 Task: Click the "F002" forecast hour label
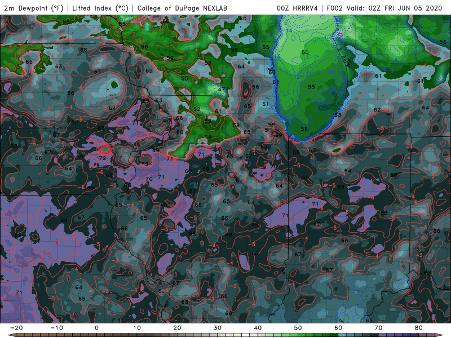coord(335,8)
